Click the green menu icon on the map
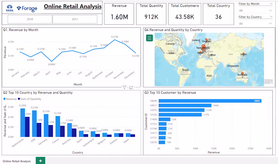The width and height of the screenshot is (278, 164). [x=149, y=38]
